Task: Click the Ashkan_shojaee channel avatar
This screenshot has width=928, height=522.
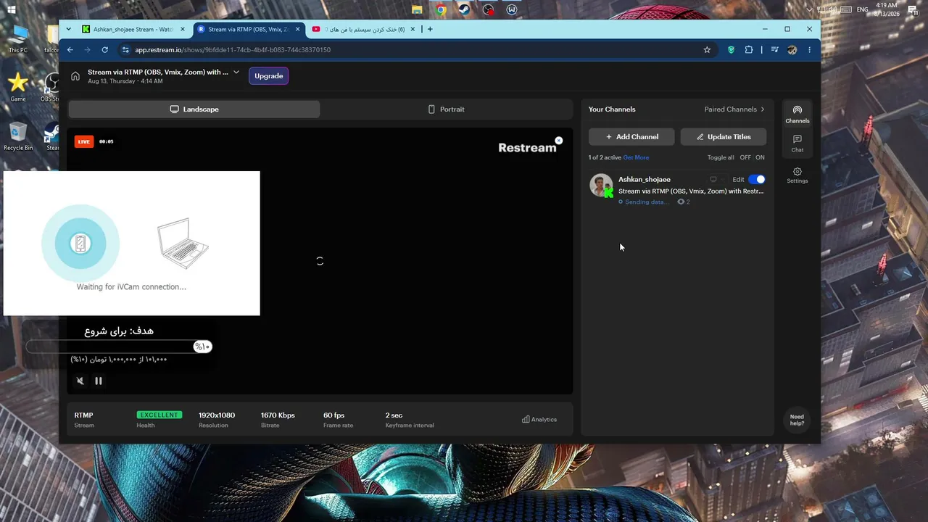Action: (601, 185)
